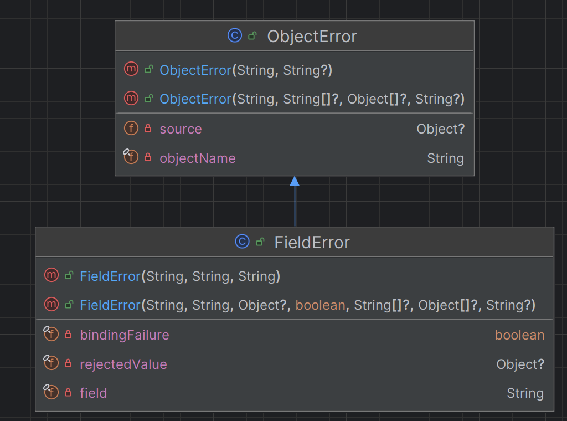This screenshot has width=567, height=421.
Task: Click the field icon beside objectName
Action: coord(131,158)
